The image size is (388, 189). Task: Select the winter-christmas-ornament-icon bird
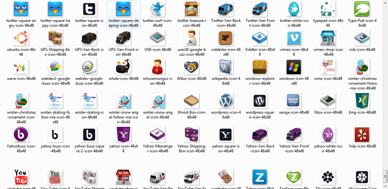(x=21, y=101)
